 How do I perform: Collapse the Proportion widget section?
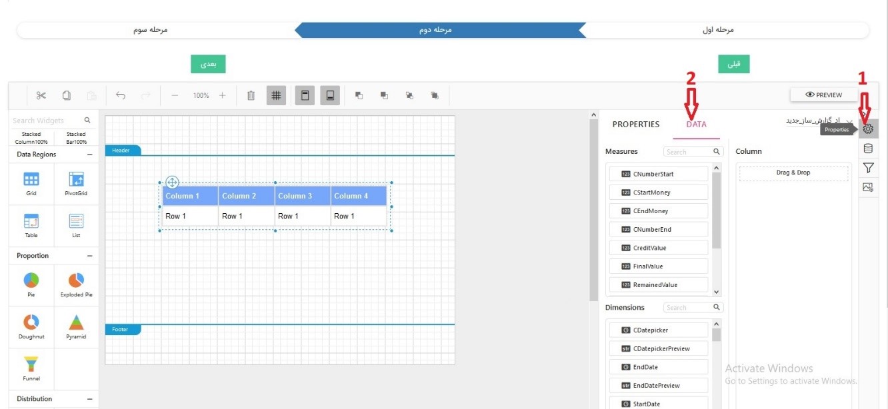pos(90,256)
